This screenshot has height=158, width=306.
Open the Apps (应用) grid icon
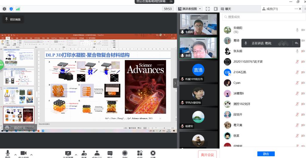click(140, 154)
